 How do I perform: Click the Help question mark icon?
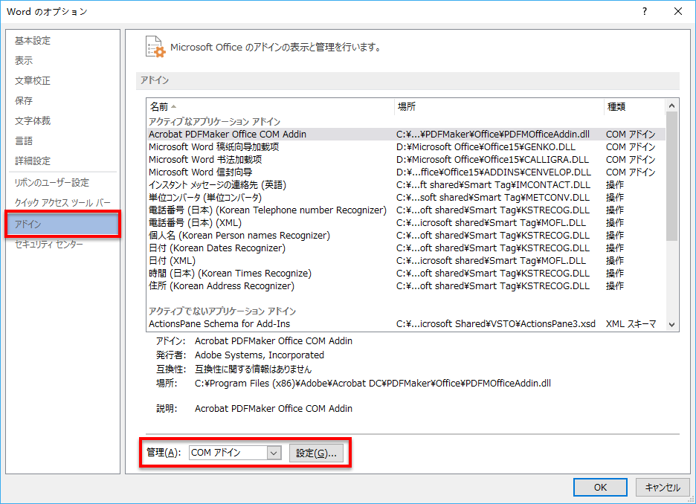pos(644,11)
